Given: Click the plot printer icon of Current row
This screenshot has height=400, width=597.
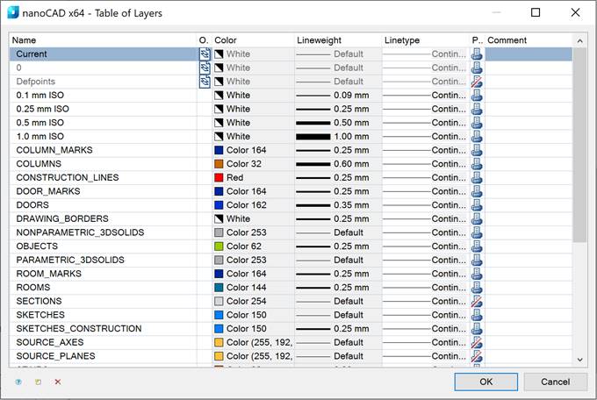Looking at the screenshot, I should point(477,54).
